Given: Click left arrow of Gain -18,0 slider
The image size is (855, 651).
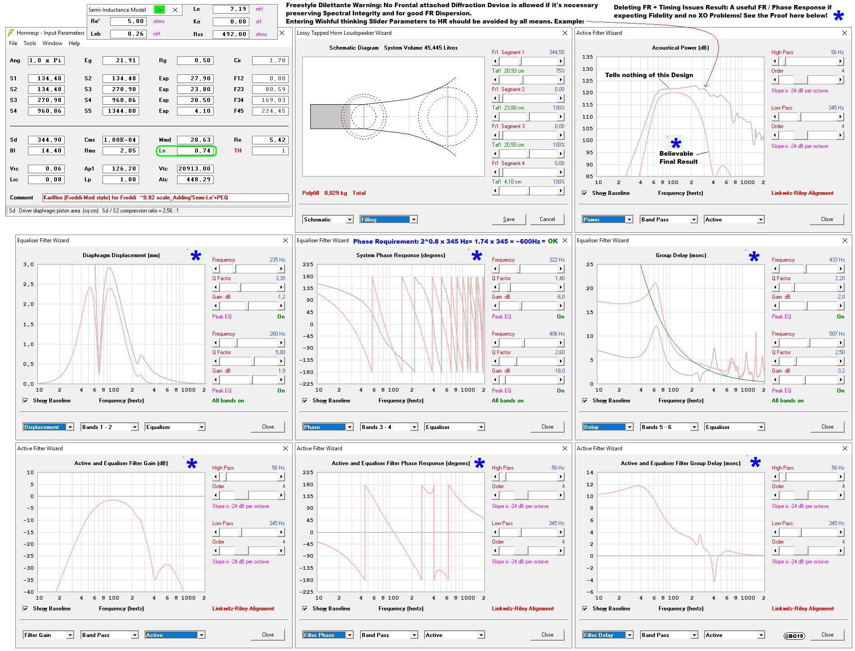Looking at the screenshot, I should pos(495,379).
